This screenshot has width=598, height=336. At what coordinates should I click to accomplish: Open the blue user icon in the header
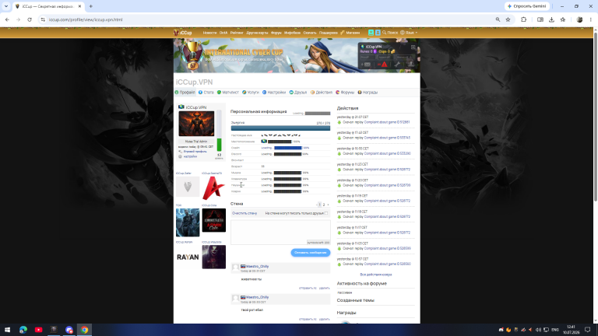click(378, 33)
